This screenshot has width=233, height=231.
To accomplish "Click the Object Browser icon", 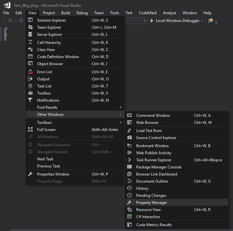I will [x=30, y=64].
